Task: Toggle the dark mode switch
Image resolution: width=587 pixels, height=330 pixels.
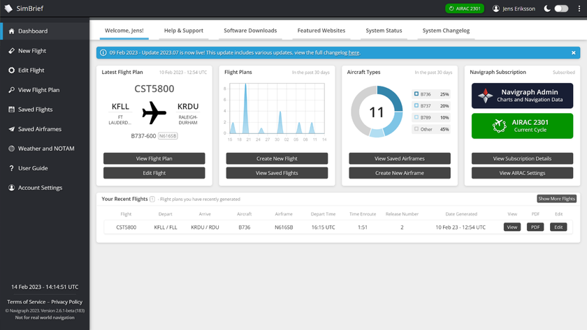Action: click(560, 8)
